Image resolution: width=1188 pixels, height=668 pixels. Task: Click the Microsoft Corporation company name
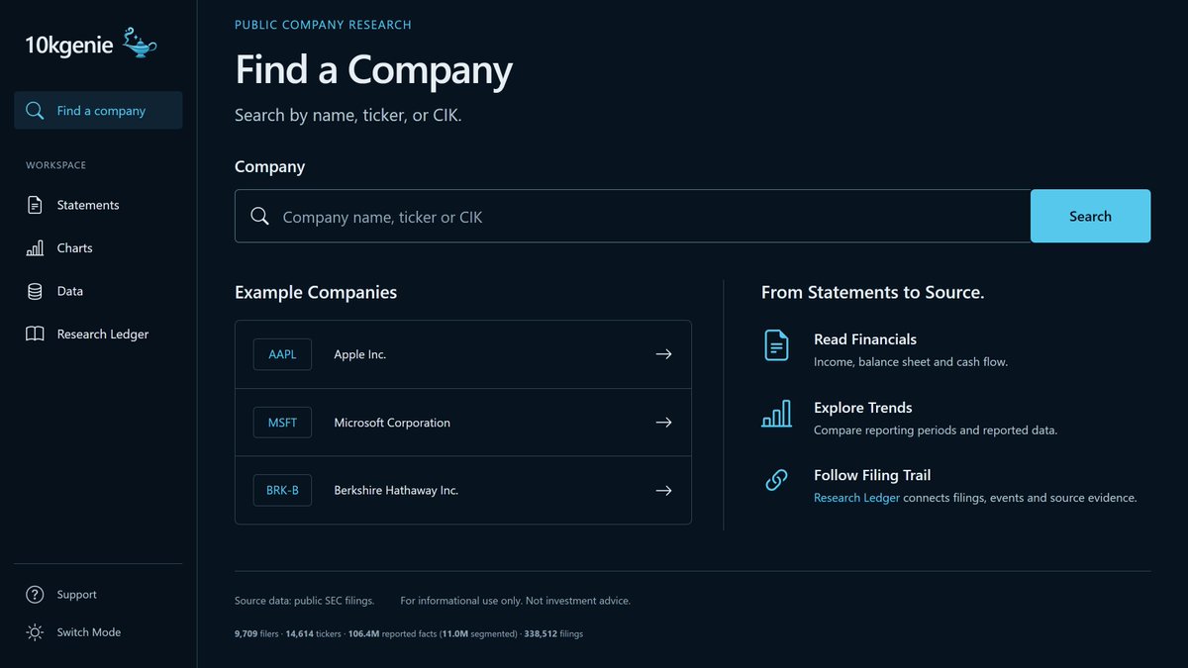tap(392, 423)
